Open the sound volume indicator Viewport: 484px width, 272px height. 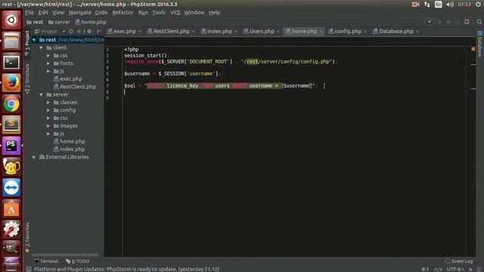coord(450,5)
